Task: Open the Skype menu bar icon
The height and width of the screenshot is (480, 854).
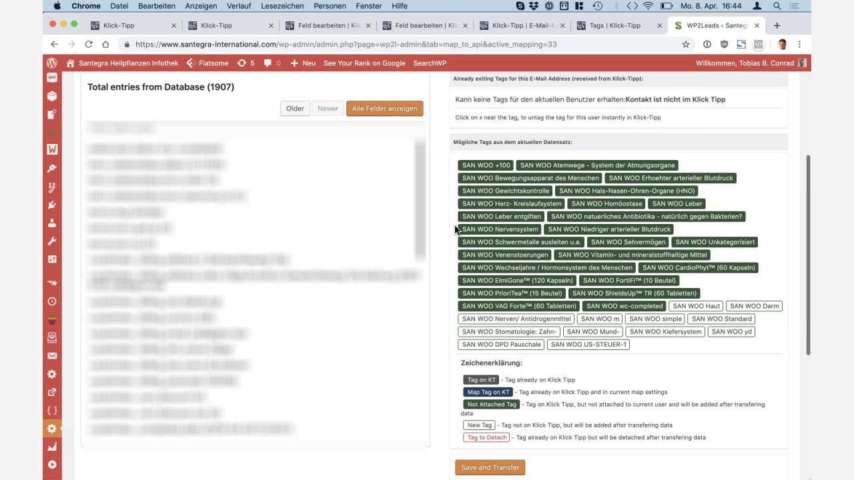Action: [520, 6]
